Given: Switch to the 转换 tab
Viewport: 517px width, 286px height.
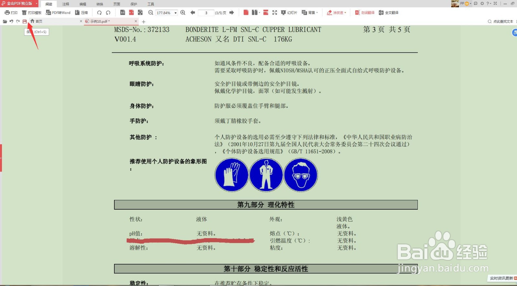Looking at the screenshot, I should tap(100, 4).
